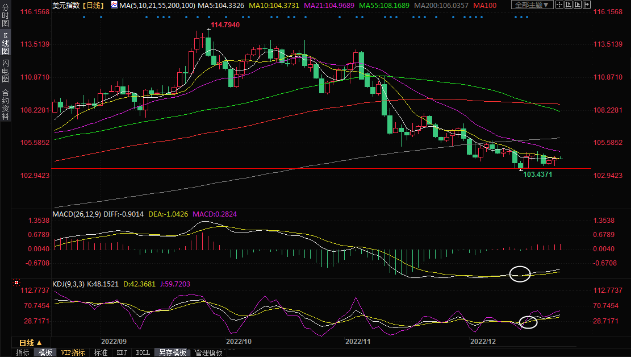Open 合约资料 in the sidebar
Viewport: 631px width, 357px height.
(x=6, y=104)
